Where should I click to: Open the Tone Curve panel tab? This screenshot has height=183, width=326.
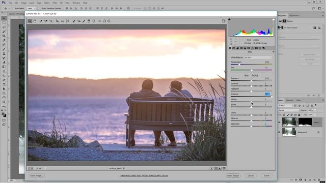click(x=234, y=48)
